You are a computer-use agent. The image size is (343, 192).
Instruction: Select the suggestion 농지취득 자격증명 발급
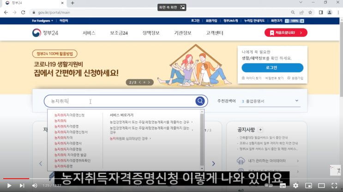70,155
